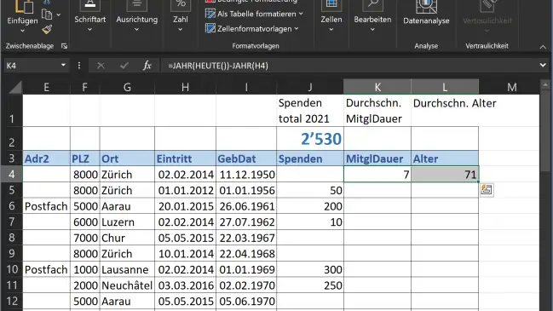This screenshot has width=553, height=311.
Task: Click the Chur cell
Action: (x=127, y=238)
